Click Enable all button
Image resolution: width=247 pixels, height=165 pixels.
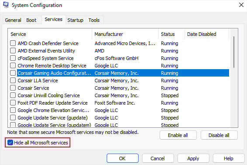178,135
